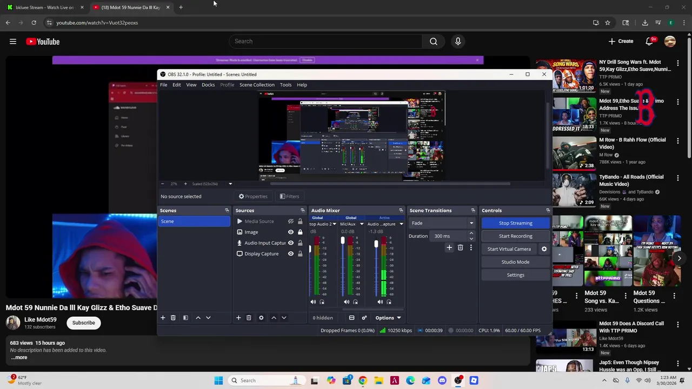The height and width of the screenshot is (389, 692).
Task: Open the three-dot transition properties menu
Action: pos(471,247)
